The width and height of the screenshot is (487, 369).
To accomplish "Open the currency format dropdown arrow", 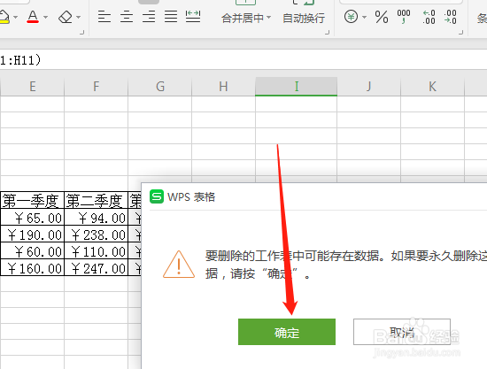I will (x=364, y=17).
